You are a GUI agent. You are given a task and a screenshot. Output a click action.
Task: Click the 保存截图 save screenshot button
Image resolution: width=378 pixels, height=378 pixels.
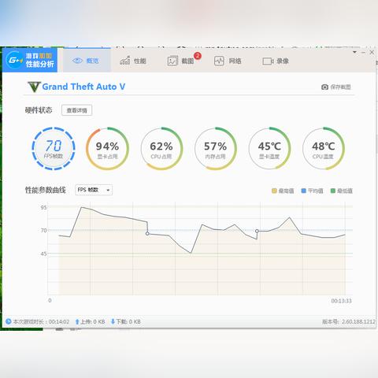(336, 87)
